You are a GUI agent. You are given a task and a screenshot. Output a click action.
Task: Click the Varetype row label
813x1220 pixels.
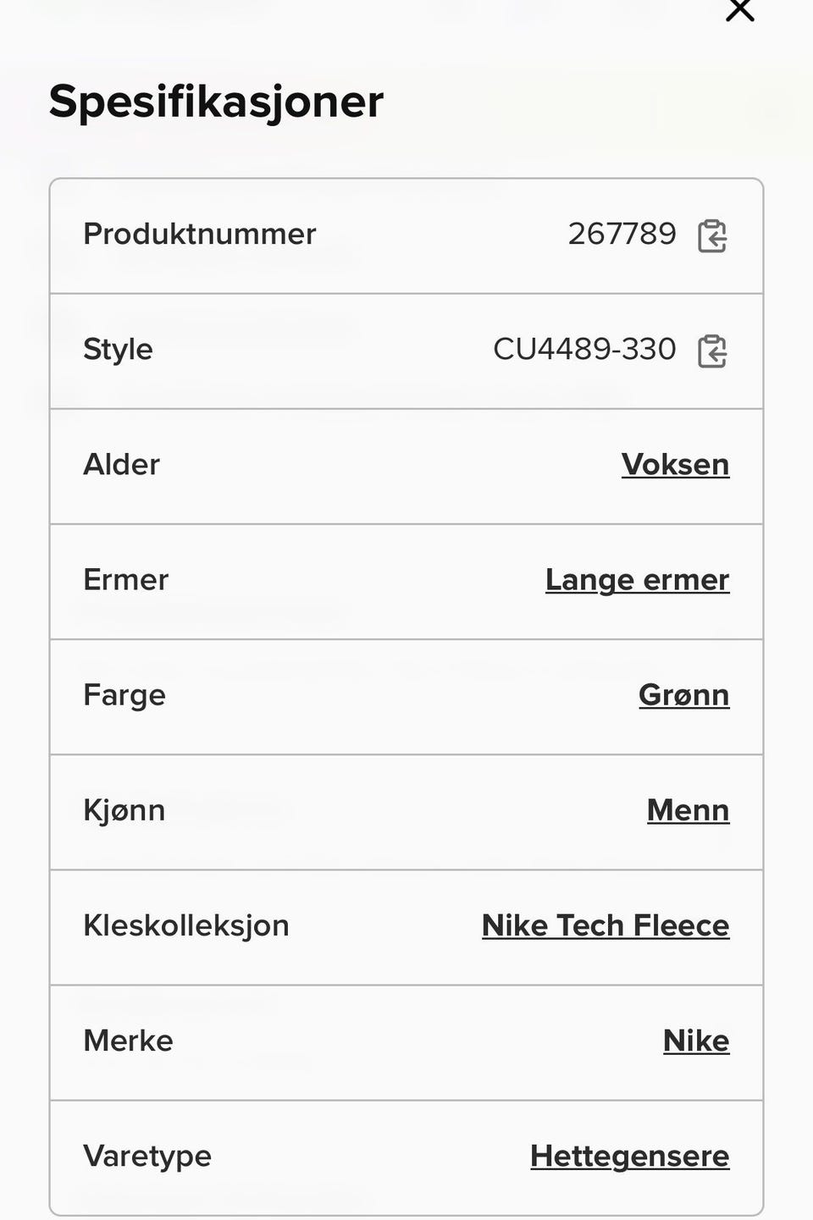(x=147, y=1157)
